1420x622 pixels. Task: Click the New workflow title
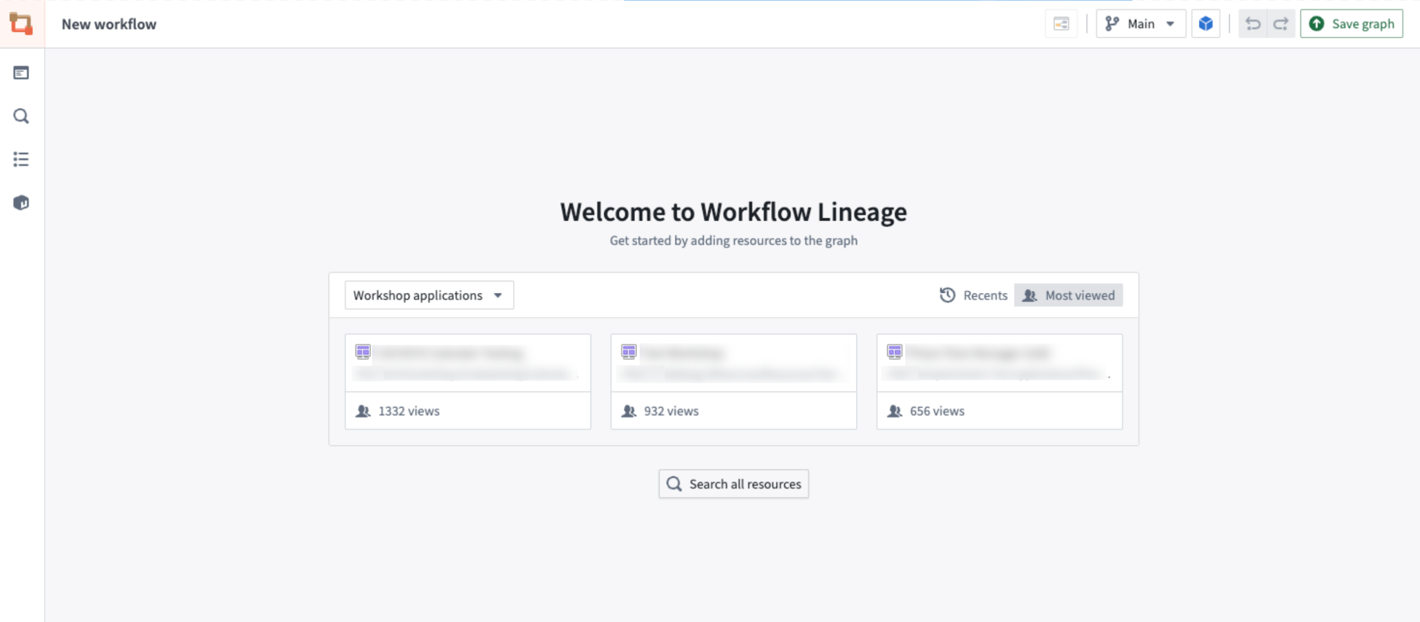click(109, 23)
